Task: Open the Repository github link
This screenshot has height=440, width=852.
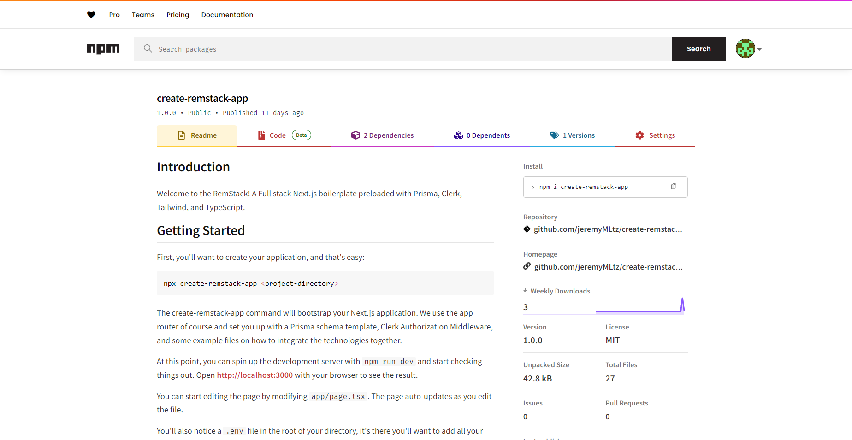Action: 608,229
